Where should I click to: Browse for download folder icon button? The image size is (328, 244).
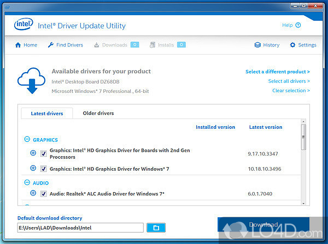click(x=156, y=227)
